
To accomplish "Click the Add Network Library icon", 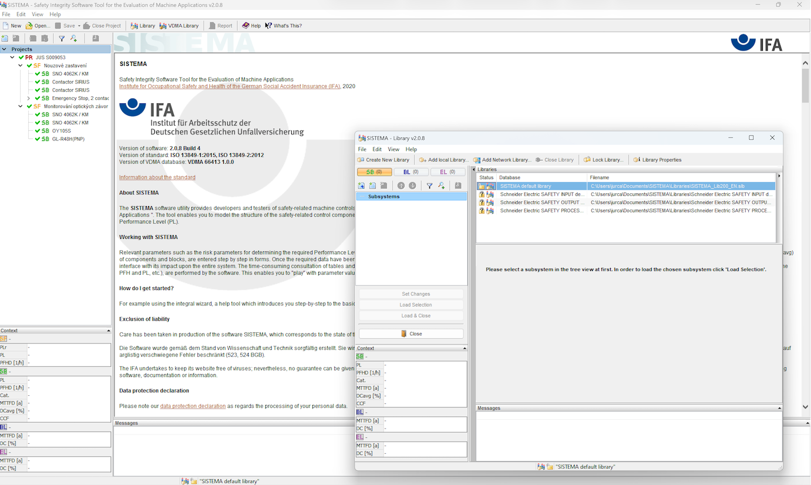I will coord(477,160).
